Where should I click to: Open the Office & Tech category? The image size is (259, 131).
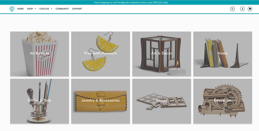[x=40, y=101]
